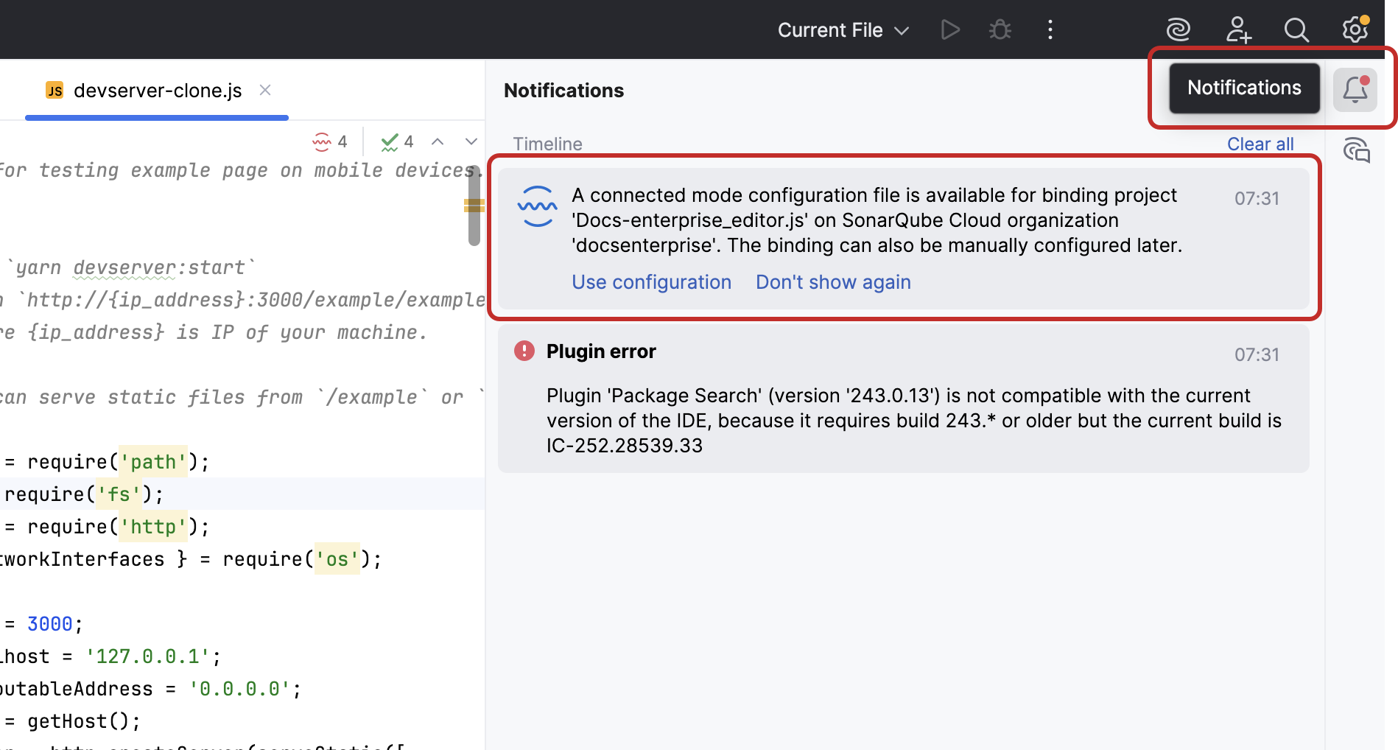The image size is (1398, 750).
Task: Open the SonarQube tool window on the right sidebar
Action: pyautogui.click(x=1356, y=150)
